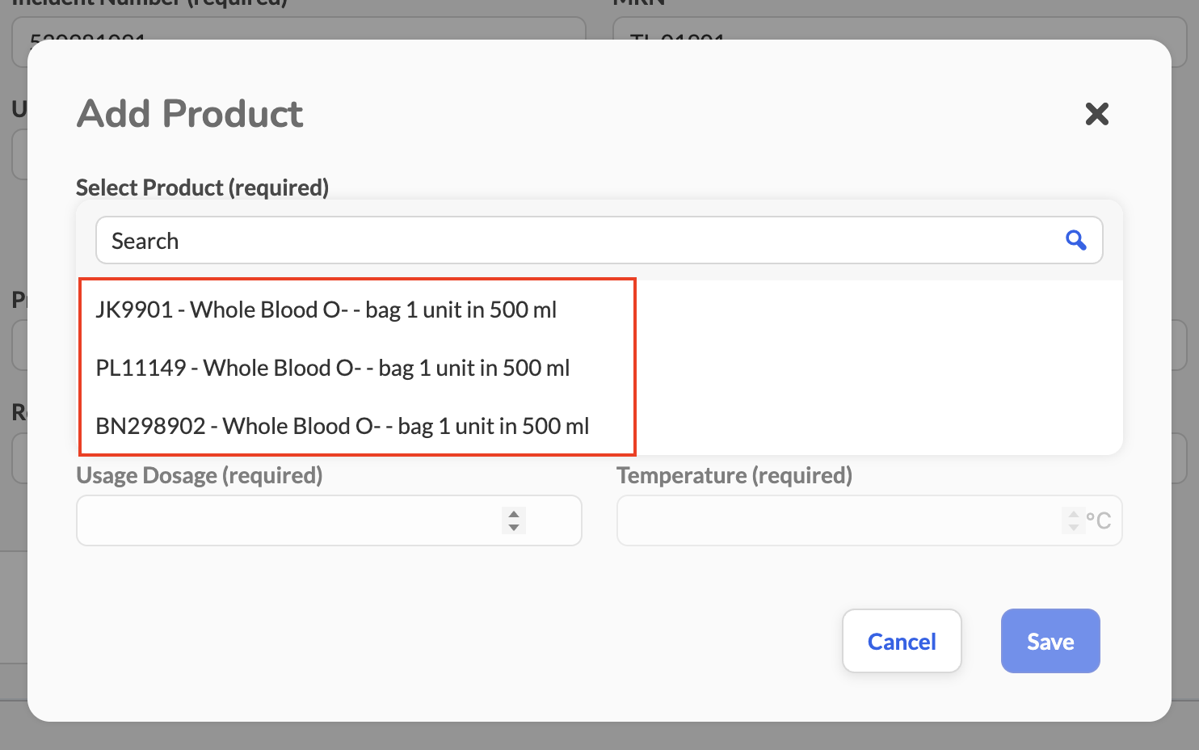The width and height of the screenshot is (1199, 750).
Task: Focus the product Search box
Action: (599, 240)
